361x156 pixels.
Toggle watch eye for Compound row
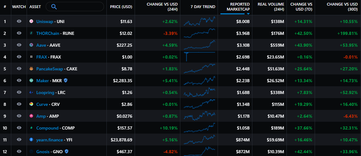pyautogui.click(x=19, y=128)
